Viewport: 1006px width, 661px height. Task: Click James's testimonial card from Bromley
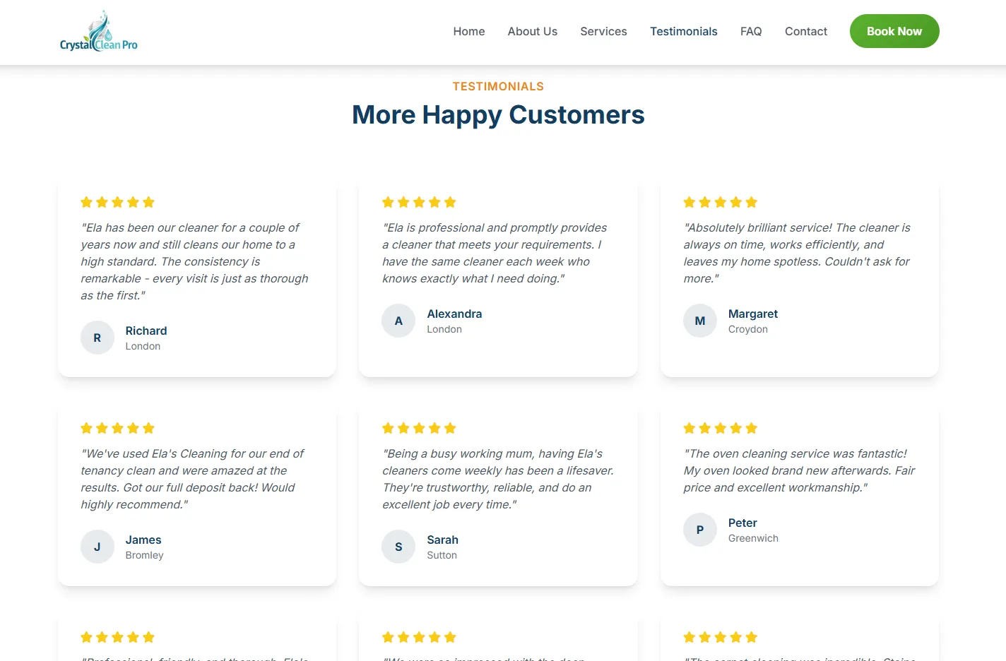point(197,494)
